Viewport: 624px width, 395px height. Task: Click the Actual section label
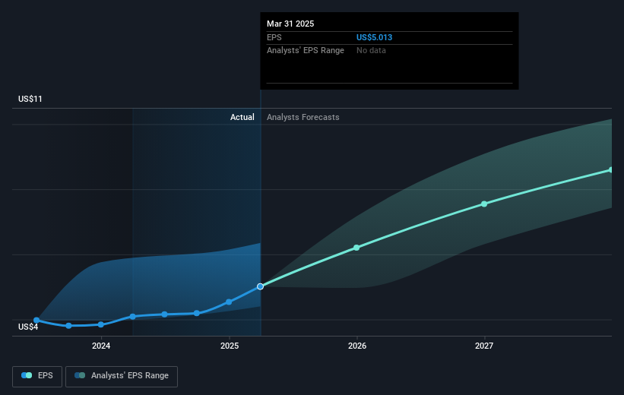(x=242, y=117)
